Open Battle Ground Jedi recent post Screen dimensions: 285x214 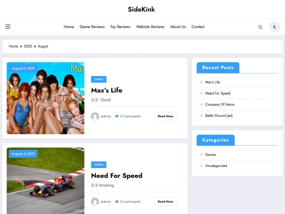(219, 116)
